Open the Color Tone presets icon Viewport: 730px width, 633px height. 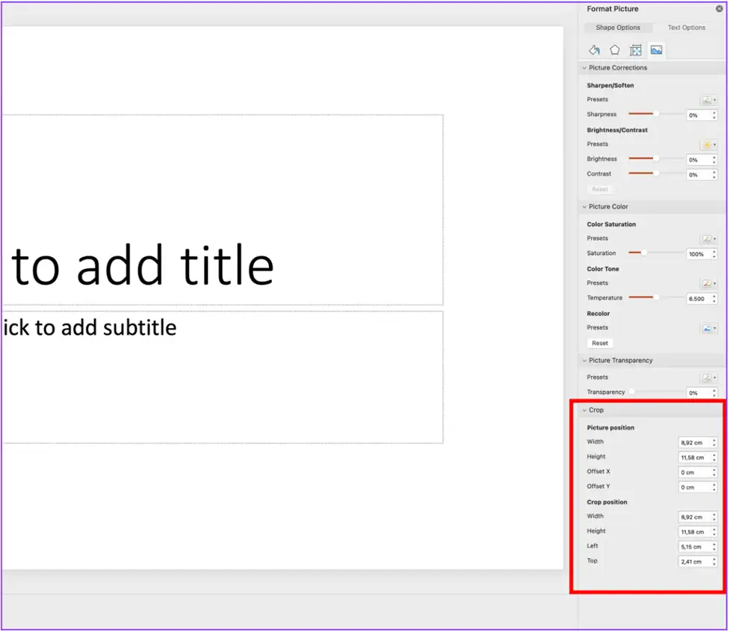pyautogui.click(x=708, y=282)
